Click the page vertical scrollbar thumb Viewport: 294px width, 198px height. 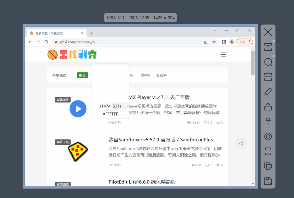point(253,63)
